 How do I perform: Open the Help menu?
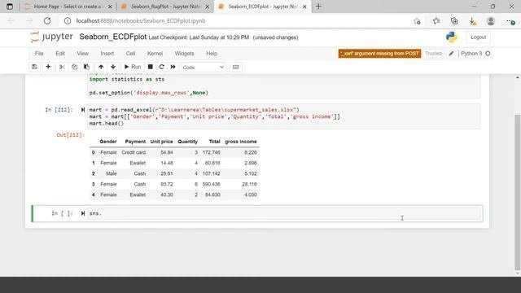(212, 54)
